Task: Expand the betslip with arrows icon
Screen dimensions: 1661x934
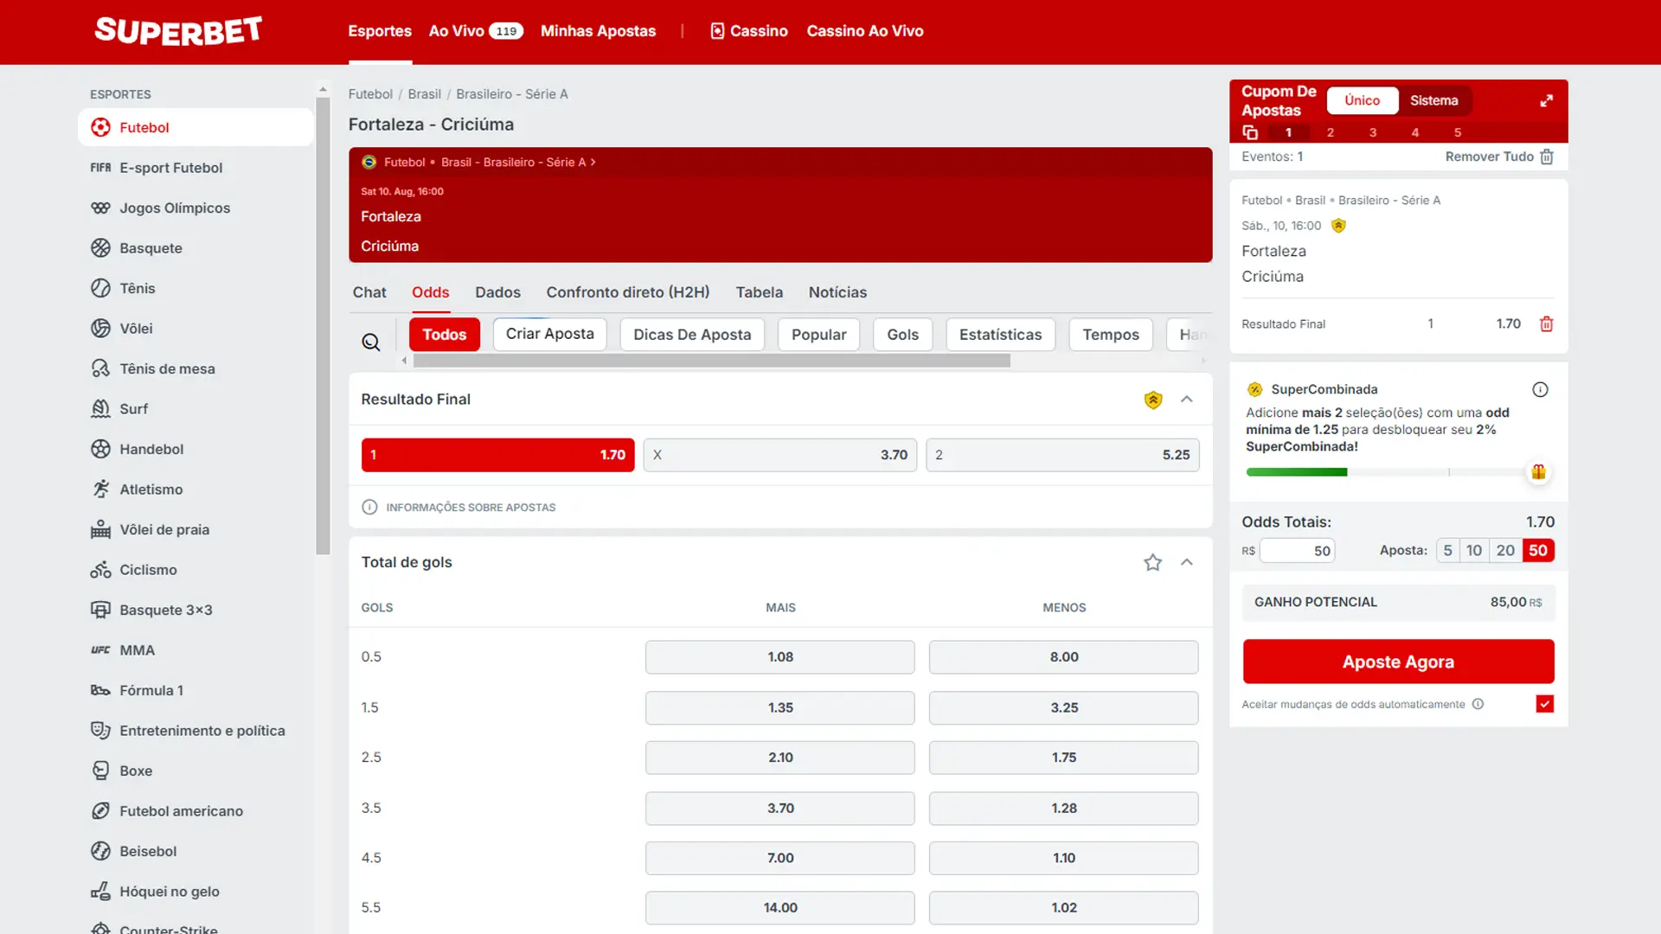Action: click(1547, 100)
